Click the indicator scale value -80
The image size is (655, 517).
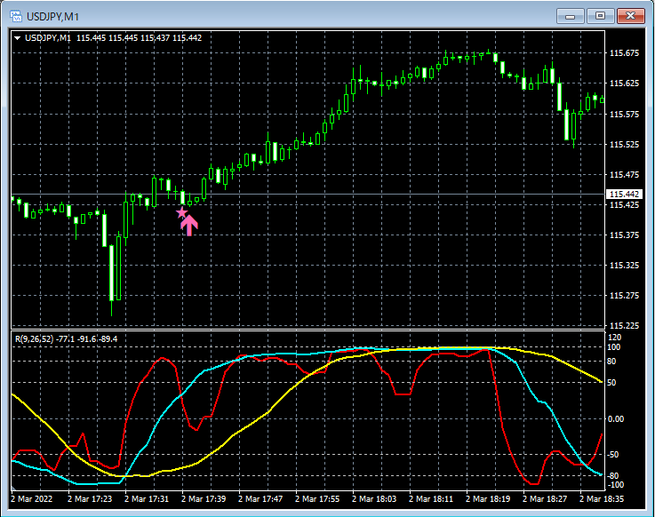coord(613,475)
